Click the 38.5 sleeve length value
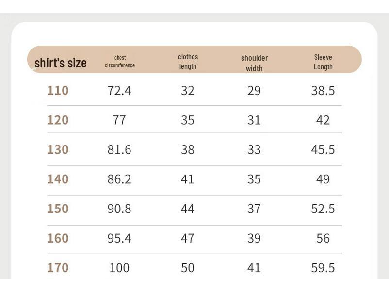 323,91
